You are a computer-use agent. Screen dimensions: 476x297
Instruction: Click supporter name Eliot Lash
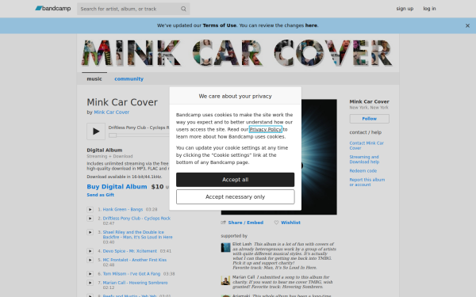[242, 244]
